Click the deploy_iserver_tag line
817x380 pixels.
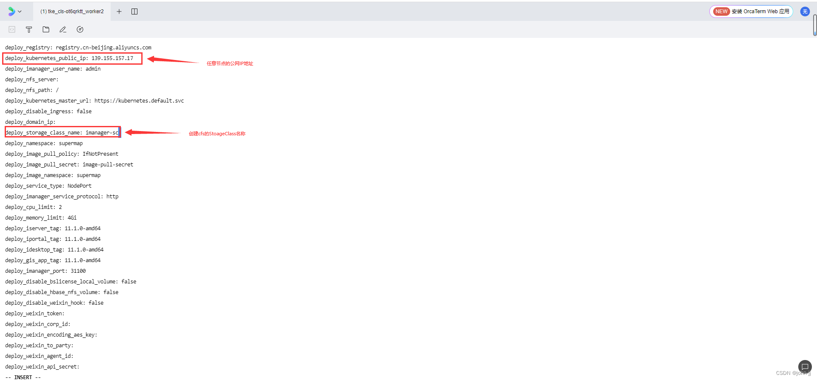53,228
